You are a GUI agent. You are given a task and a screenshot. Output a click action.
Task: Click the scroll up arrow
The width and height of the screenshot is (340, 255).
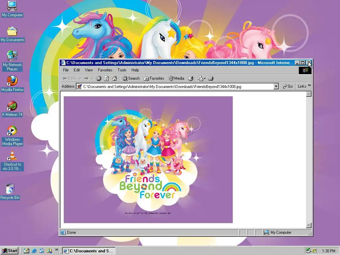[309, 94]
